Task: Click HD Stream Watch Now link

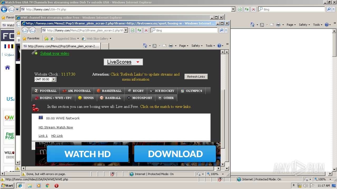Action: point(56,127)
